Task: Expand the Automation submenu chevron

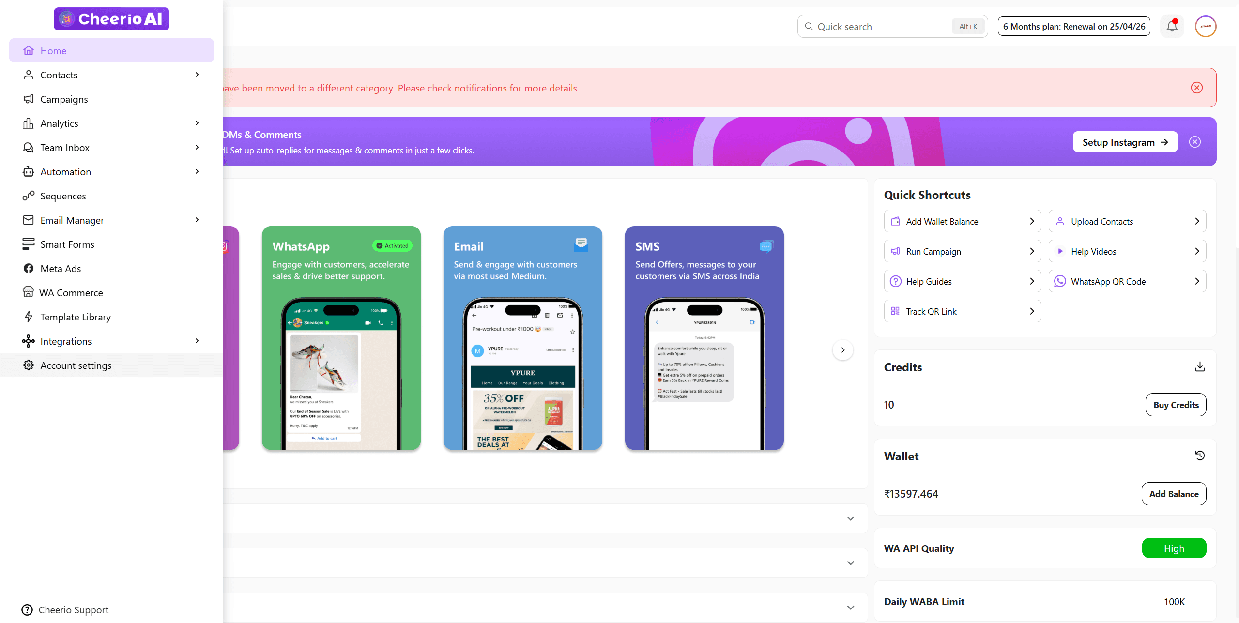Action: (197, 171)
